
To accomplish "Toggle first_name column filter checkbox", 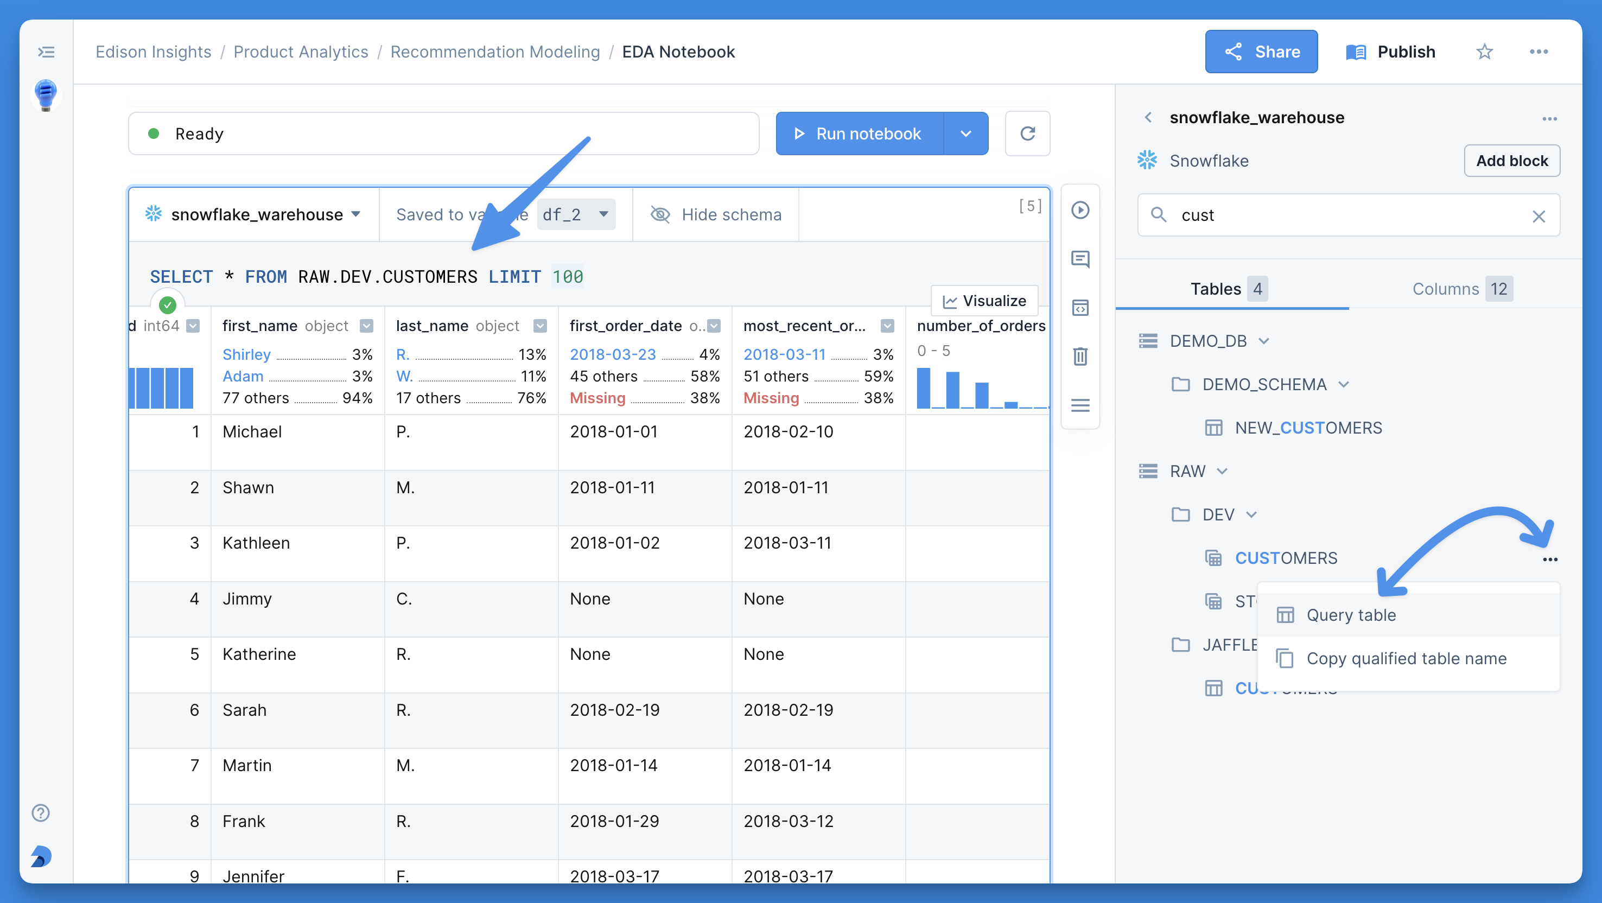I will [x=367, y=326].
